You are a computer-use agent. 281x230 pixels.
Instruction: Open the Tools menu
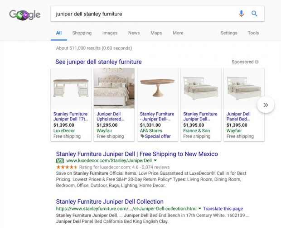253,33
